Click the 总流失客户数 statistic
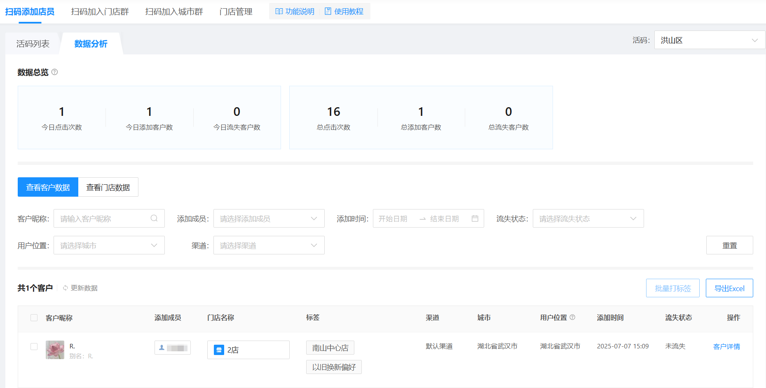The width and height of the screenshot is (766, 388). [x=508, y=119]
